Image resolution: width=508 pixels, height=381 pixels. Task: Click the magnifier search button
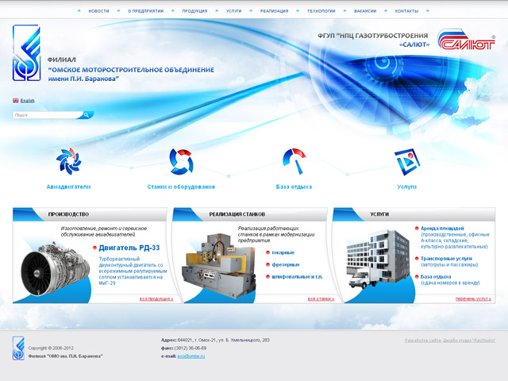click(x=87, y=115)
